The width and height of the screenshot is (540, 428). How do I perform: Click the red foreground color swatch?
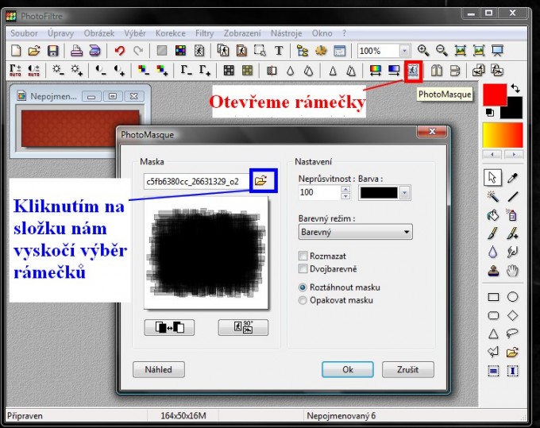coord(495,94)
